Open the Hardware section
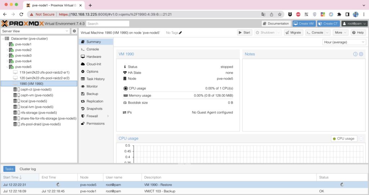 pos(96,56)
